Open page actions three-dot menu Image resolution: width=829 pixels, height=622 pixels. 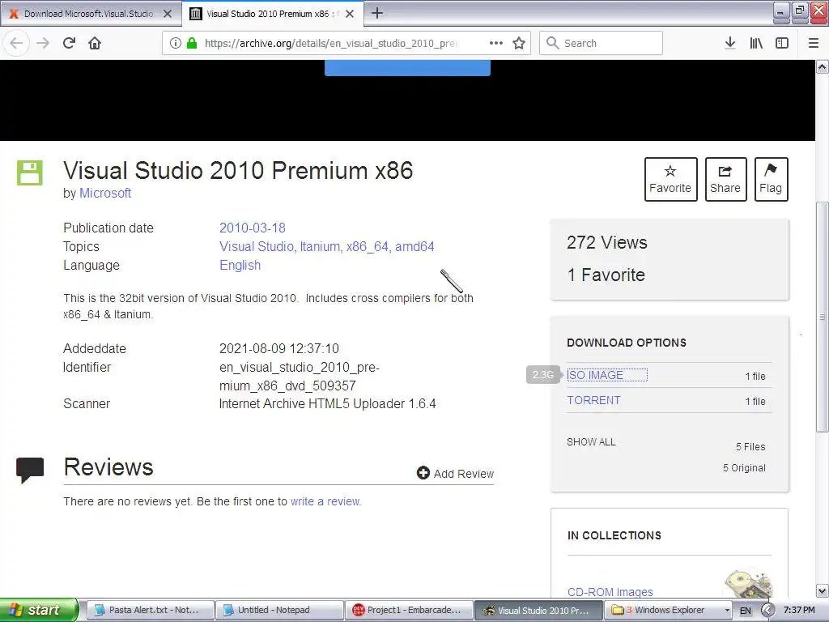click(x=496, y=43)
